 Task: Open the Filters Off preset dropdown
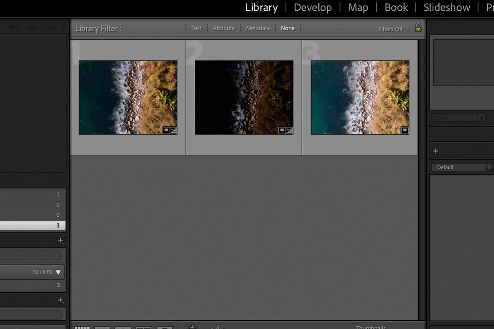pos(394,29)
